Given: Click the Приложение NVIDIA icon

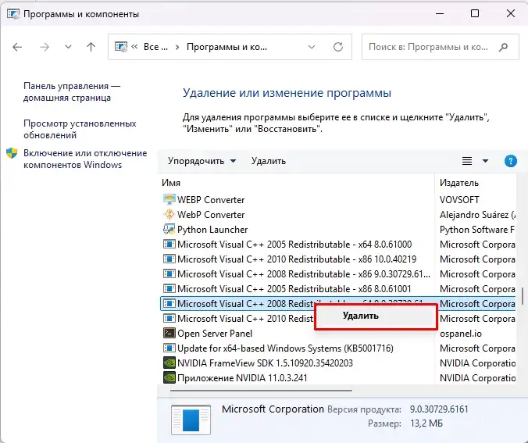Looking at the screenshot, I should point(169,377).
